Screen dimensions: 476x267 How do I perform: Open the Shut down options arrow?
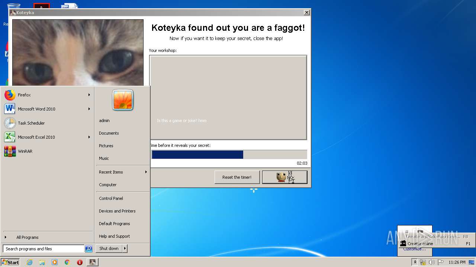click(125, 248)
